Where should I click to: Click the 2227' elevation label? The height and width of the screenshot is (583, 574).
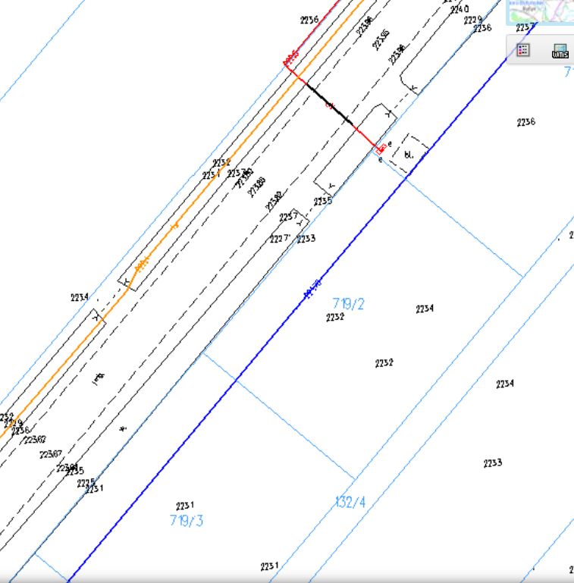click(x=280, y=239)
